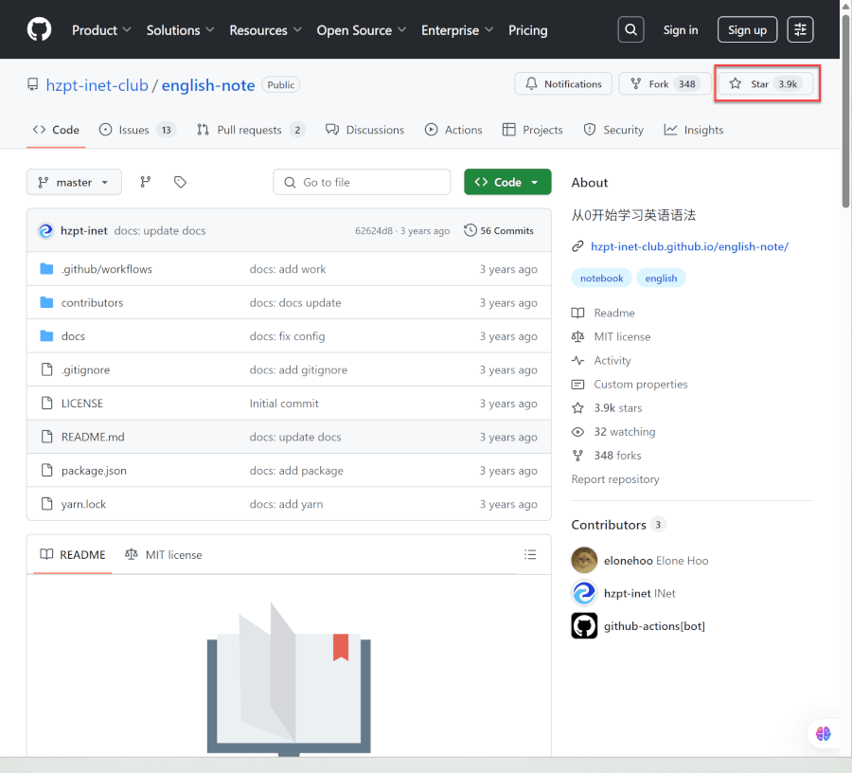
Task: Switch to the Discussions tab
Action: [364, 130]
